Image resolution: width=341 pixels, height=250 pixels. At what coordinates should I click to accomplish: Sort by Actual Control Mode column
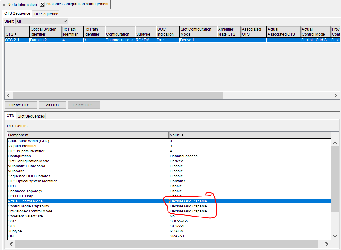[316, 32]
